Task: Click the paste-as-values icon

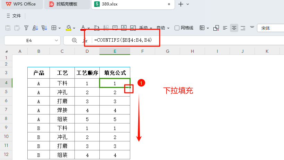Action: (8, 28)
